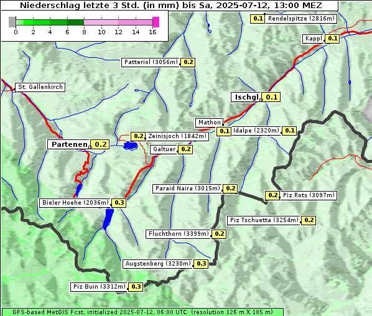The height and width of the screenshot is (316, 372).
Task: Select the Patteriol (3056m) peak label
Action: point(151,62)
